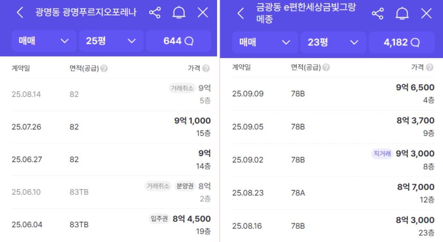The image size is (443, 242).
Task: Open the 25평 size dropdown
Action: pos(111,41)
